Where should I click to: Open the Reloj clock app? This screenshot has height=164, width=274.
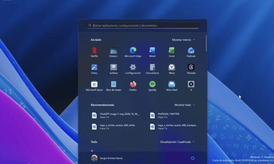(x=172, y=69)
